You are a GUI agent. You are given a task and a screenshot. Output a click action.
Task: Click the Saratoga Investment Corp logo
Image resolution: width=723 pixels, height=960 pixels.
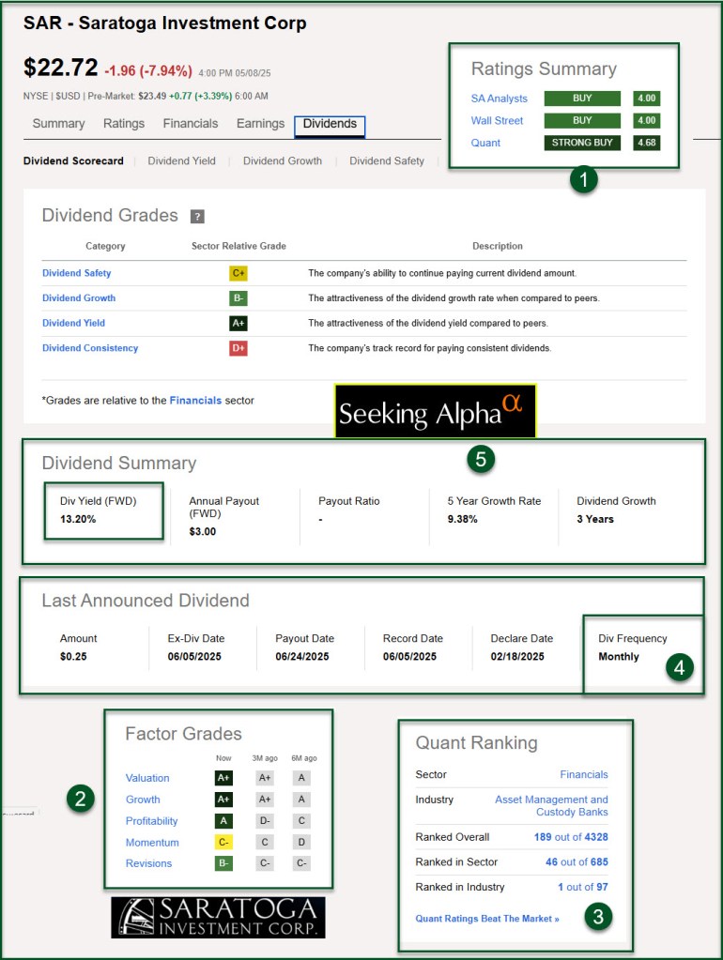[218, 917]
